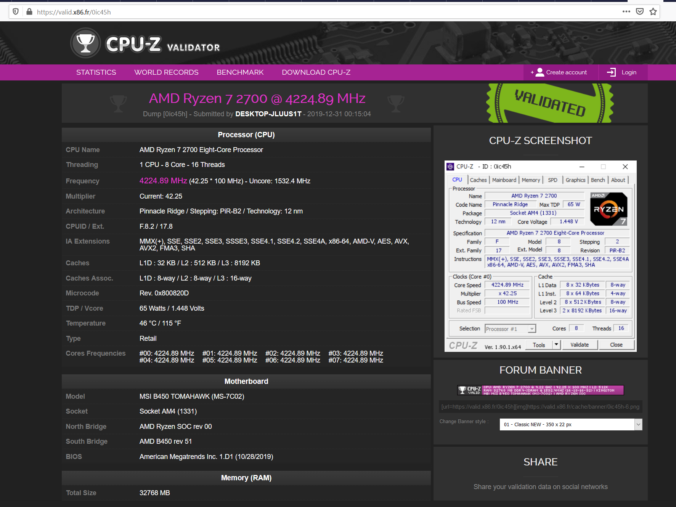Click the person icon on Create account
676x507 pixels.
tap(539, 72)
